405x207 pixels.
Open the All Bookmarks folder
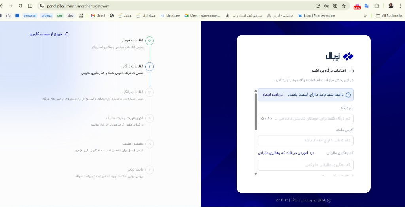[389, 15]
